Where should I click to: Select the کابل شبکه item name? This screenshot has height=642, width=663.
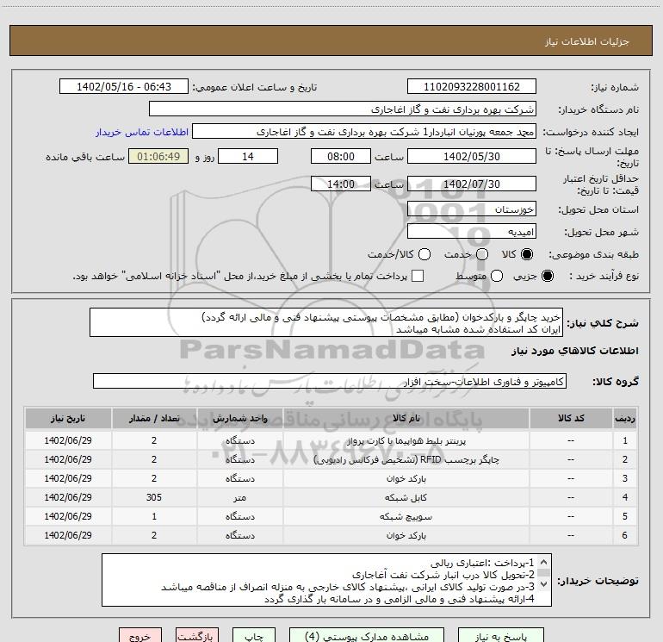pyautogui.click(x=406, y=498)
